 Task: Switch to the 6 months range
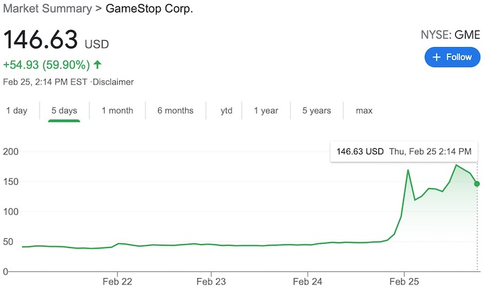point(175,111)
